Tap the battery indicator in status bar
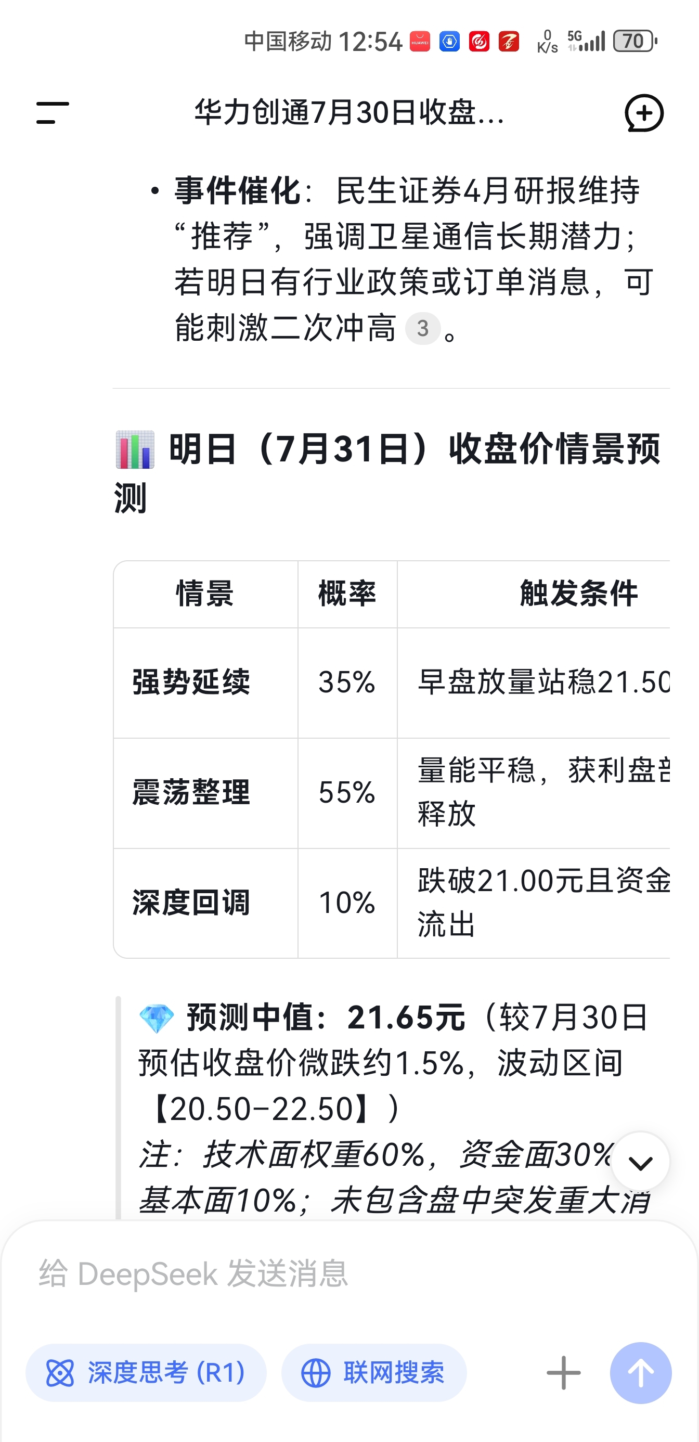This screenshot has width=699, height=1442. click(634, 41)
